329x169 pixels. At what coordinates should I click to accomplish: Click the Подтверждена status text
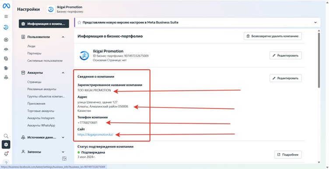(93, 152)
